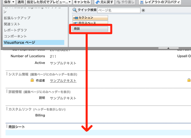The image size is (191, 138).
Task: Select the 商談 Visualforce page item
Action: point(90,29)
